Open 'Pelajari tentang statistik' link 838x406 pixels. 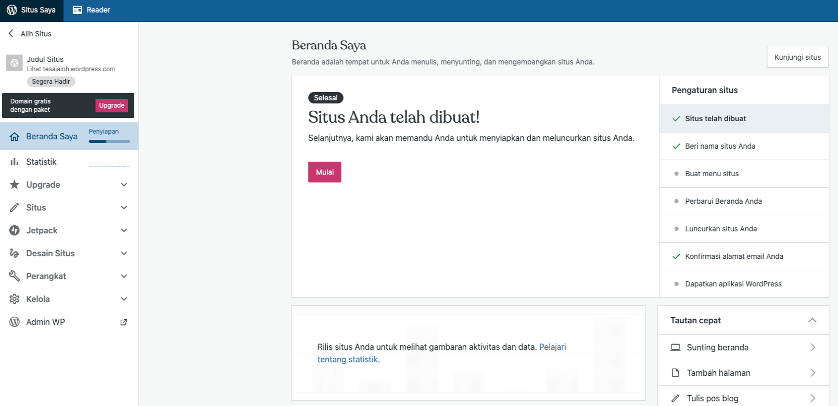(552, 347)
